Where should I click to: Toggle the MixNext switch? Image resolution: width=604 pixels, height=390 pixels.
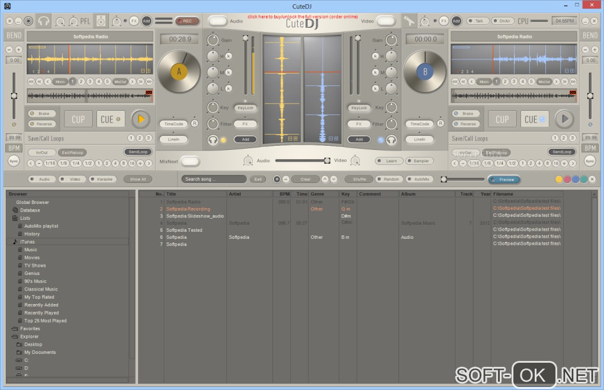[190, 161]
